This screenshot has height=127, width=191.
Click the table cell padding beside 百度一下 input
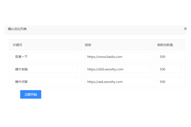80,57
